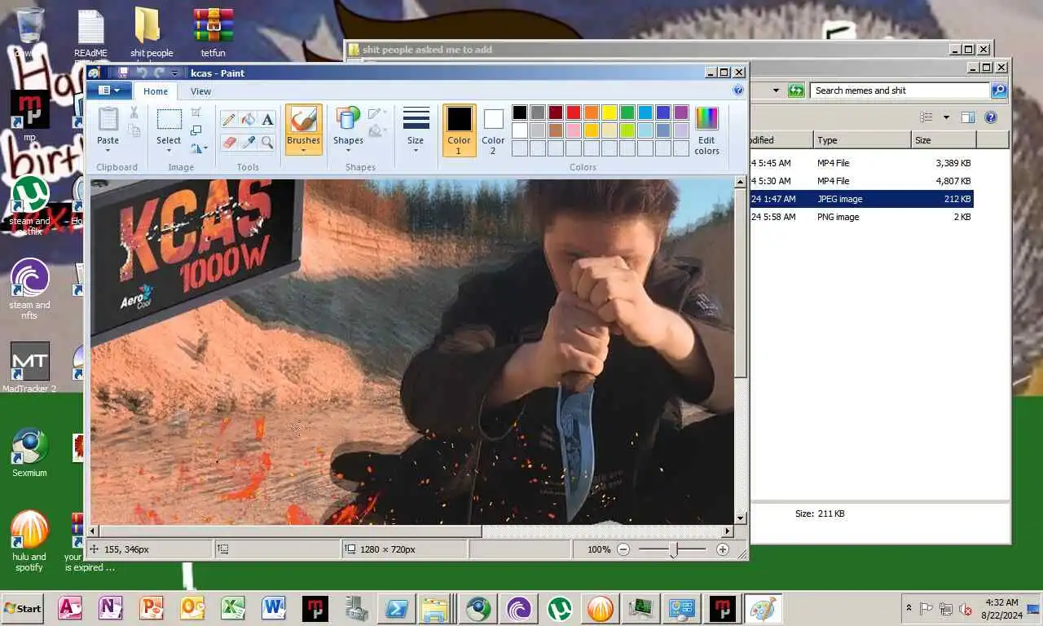Click the clock showing 4:32 AM

click(1002, 602)
